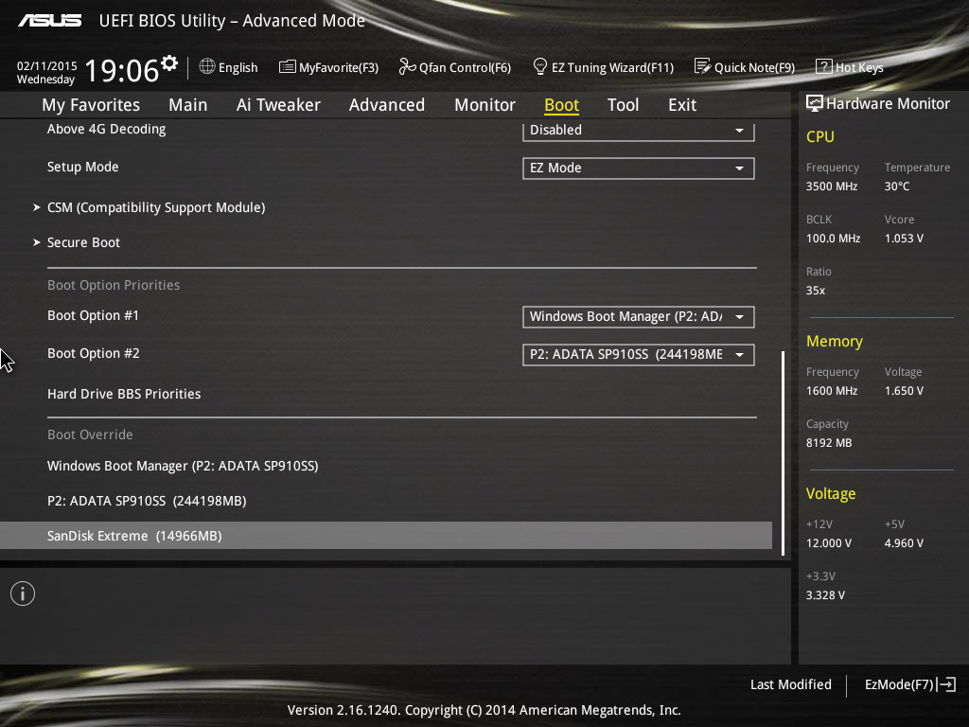Click the Ratio value 35x
This screenshot has height=727, width=969.
(x=815, y=290)
